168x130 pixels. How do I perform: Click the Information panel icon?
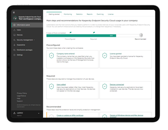(14, 25)
